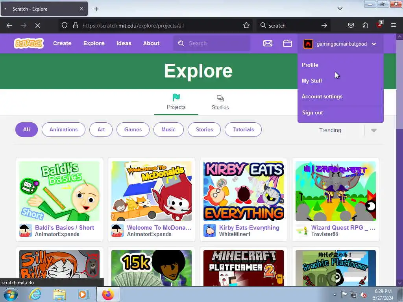Image resolution: width=403 pixels, height=302 pixels.
Task: Open the Extensions puzzle icon
Action: tap(365, 26)
